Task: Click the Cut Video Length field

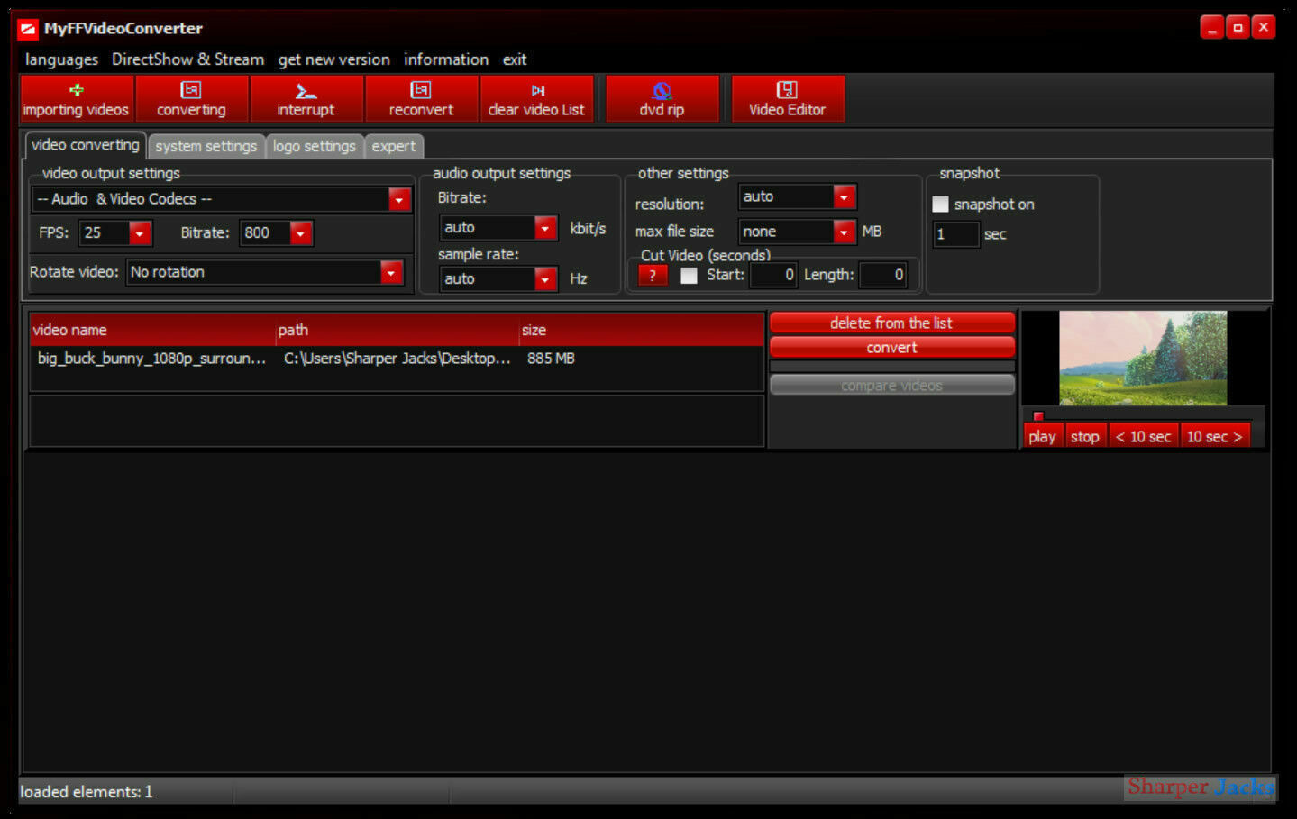Action: (x=883, y=275)
